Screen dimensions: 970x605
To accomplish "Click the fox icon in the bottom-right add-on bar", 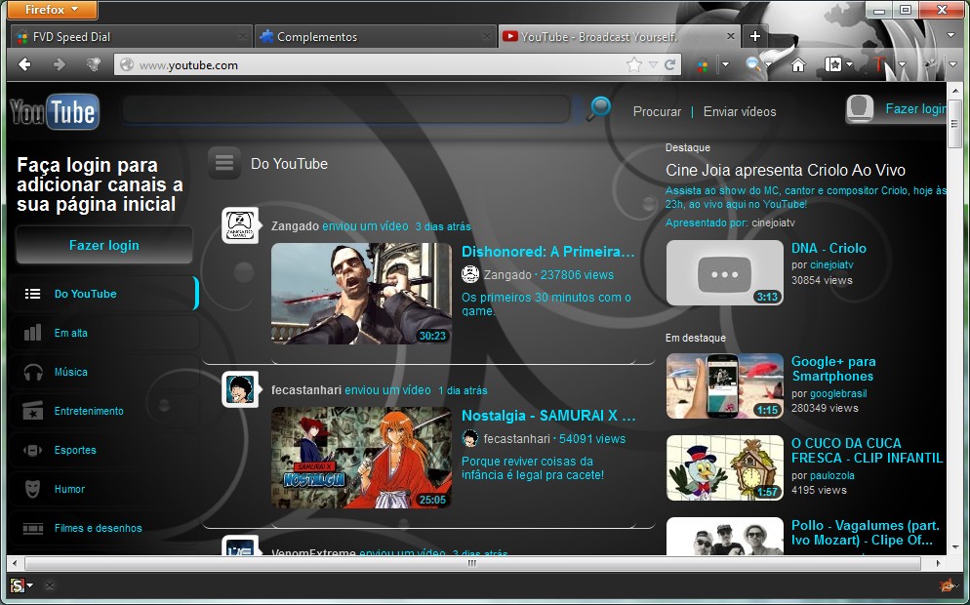I will pyautogui.click(x=946, y=585).
